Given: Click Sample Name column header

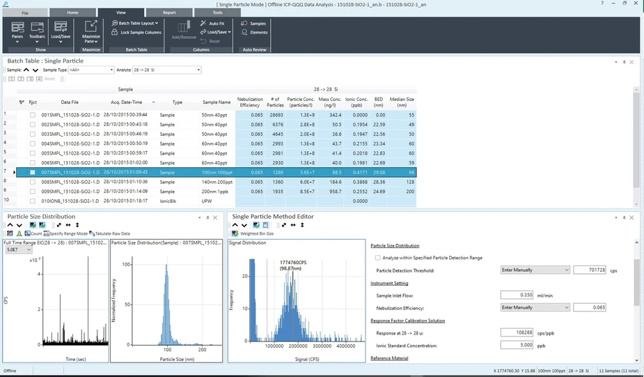Looking at the screenshot, I should point(217,102).
